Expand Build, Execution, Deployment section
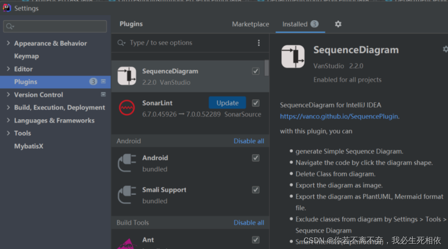Image resolution: width=448 pixels, height=249 pixels. tap(8, 107)
